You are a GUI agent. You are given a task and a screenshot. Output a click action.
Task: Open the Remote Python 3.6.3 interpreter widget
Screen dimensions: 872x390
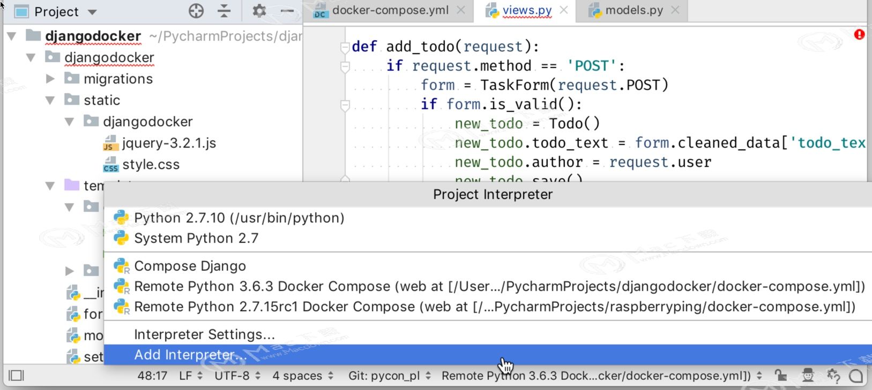[x=602, y=376]
